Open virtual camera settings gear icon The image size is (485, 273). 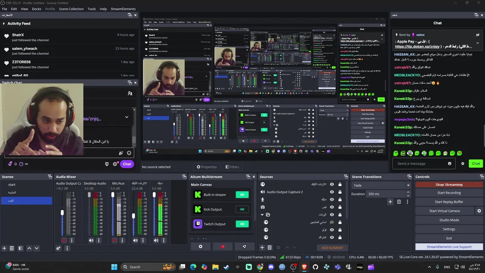point(479,211)
